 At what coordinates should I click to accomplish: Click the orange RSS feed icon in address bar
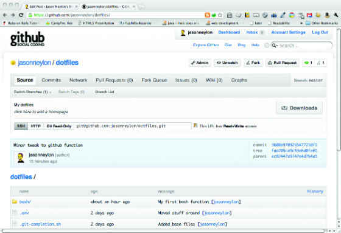207,15
